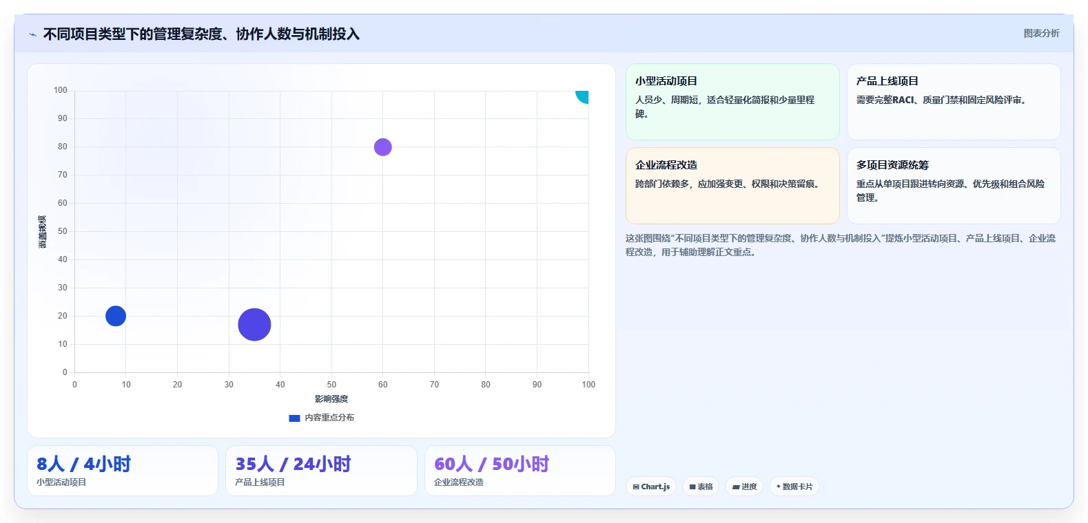Click the 企业流程改造 label under 60人
The height and width of the screenshot is (523, 1088).
point(459,482)
